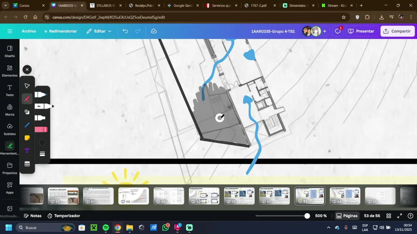Open the Multimedia sidebar panel
Image resolution: width=417 pixels, height=234 pixels.
[x=10, y=211]
